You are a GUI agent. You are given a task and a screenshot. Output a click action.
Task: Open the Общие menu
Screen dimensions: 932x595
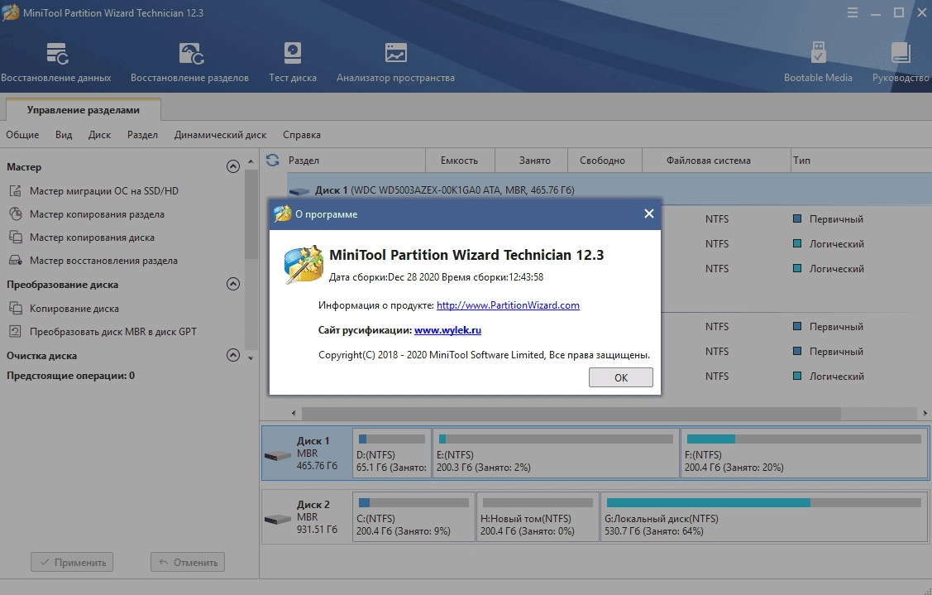click(x=22, y=135)
